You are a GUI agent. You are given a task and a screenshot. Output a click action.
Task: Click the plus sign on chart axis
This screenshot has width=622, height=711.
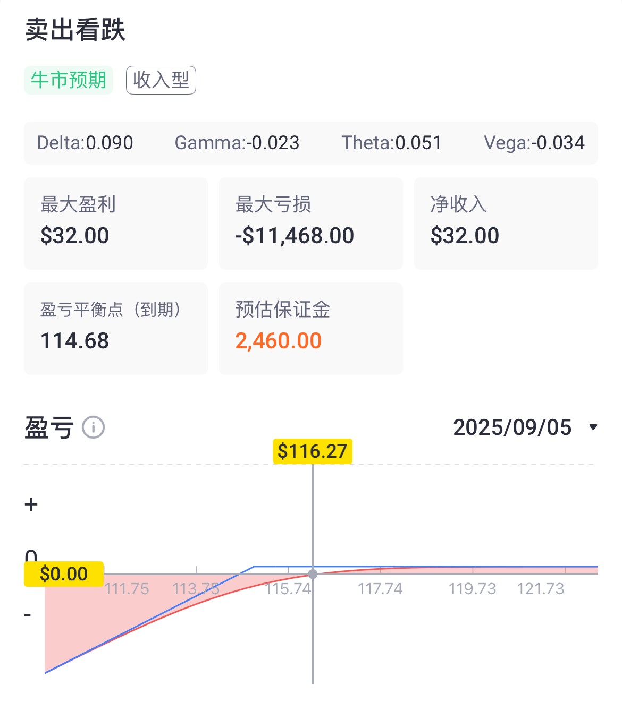31,504
